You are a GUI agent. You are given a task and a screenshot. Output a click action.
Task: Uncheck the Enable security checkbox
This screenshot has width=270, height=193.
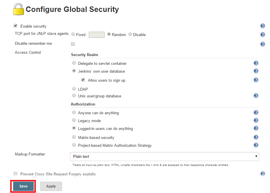15,26
